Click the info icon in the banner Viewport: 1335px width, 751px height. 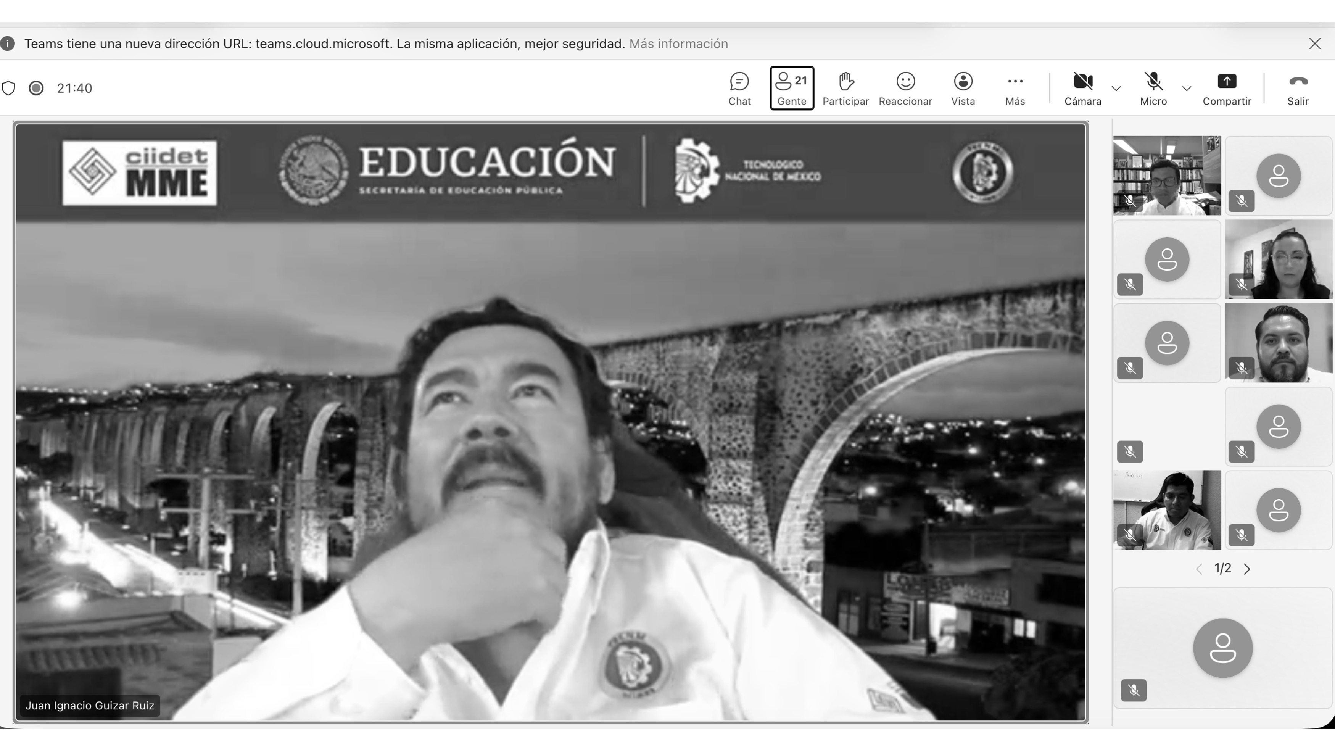[7, 44]
